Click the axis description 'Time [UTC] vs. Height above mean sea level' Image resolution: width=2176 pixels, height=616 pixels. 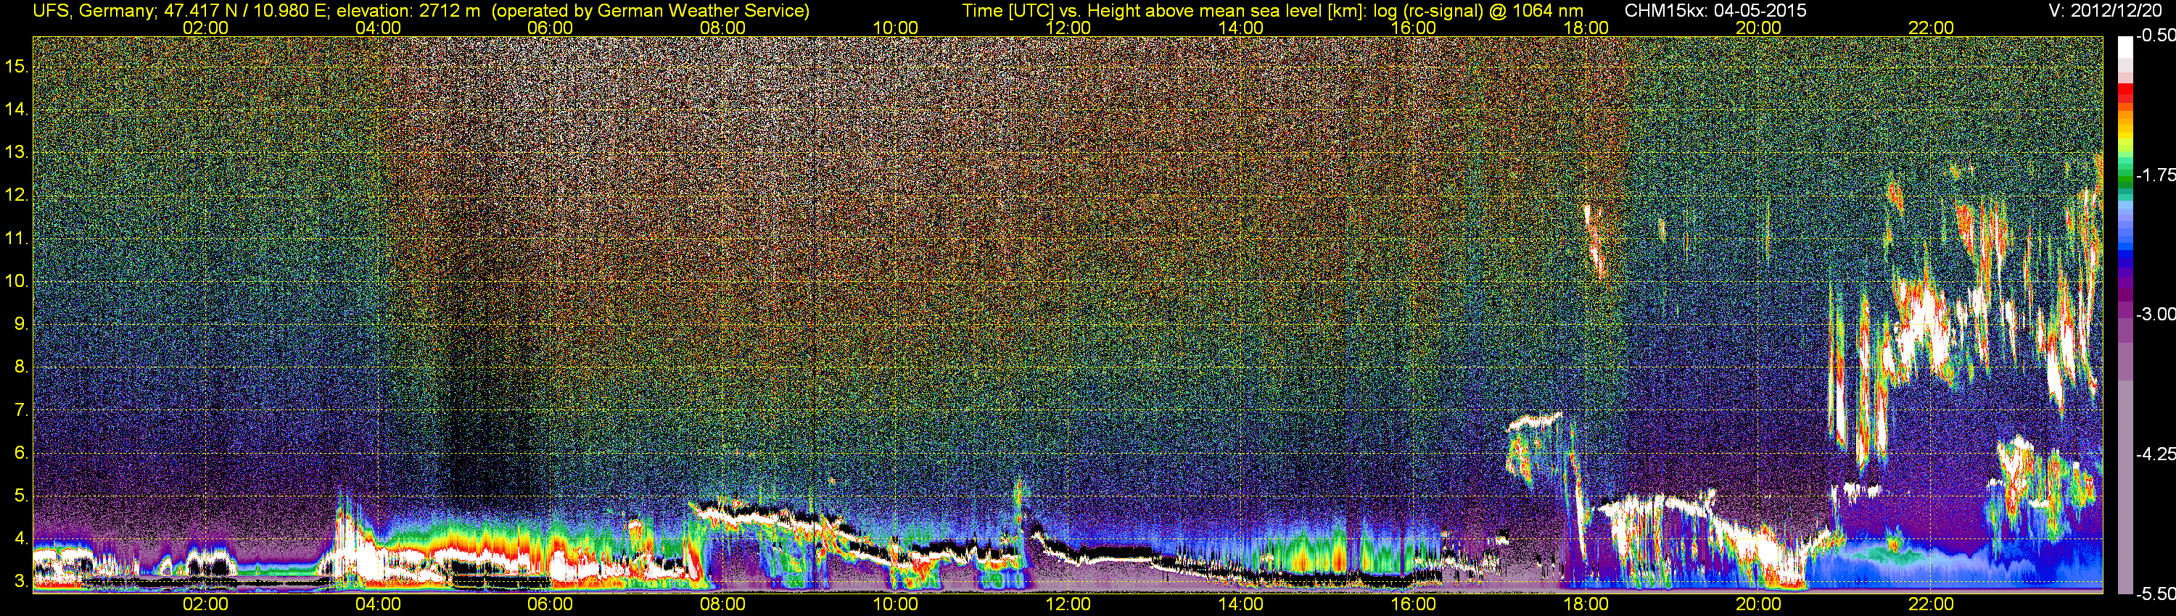(x=1141, y=10)
